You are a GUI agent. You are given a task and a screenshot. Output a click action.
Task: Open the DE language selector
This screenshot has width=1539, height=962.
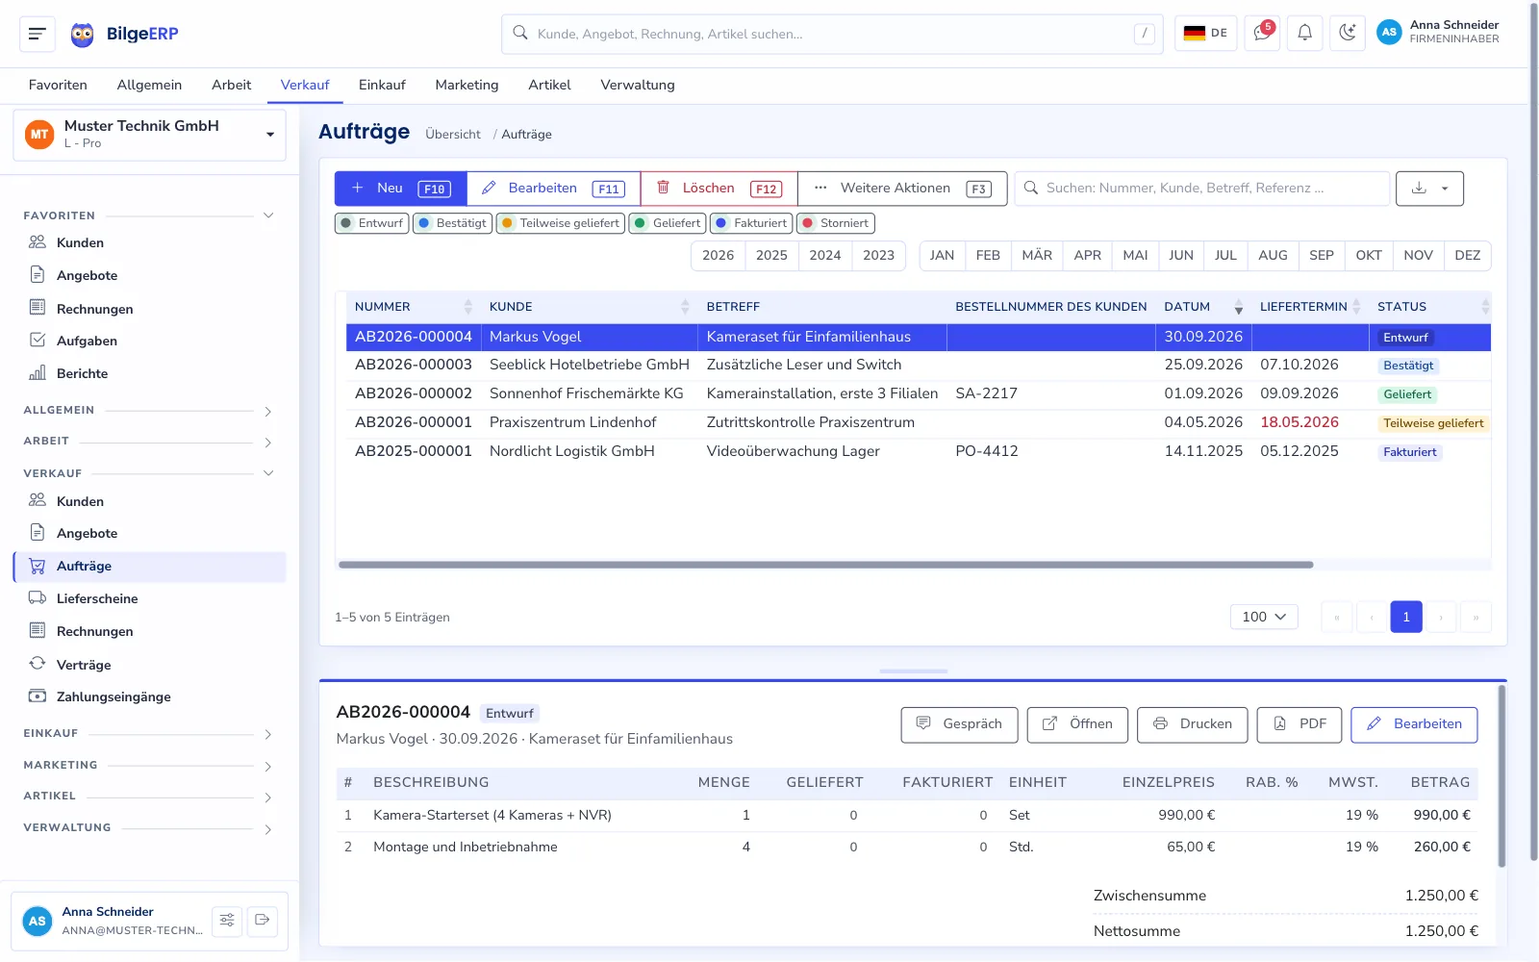pyautogui.click(x=1205, y=34)
